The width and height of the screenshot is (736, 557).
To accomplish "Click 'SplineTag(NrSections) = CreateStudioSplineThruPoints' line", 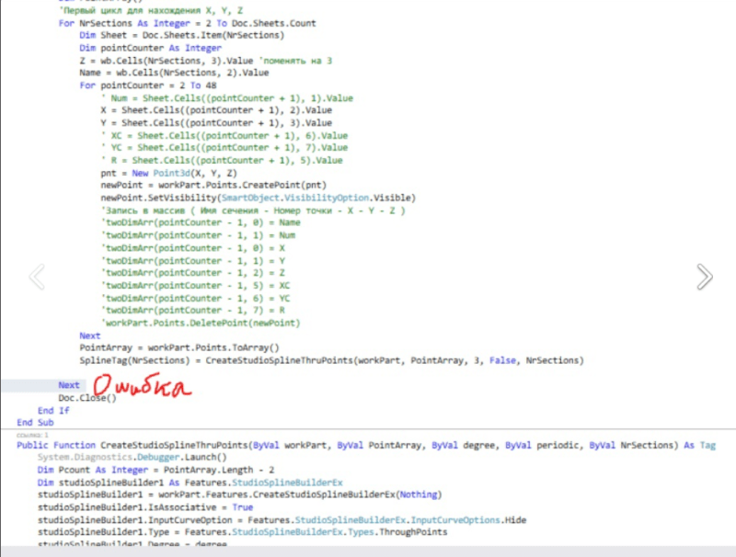I will [331, 360].
